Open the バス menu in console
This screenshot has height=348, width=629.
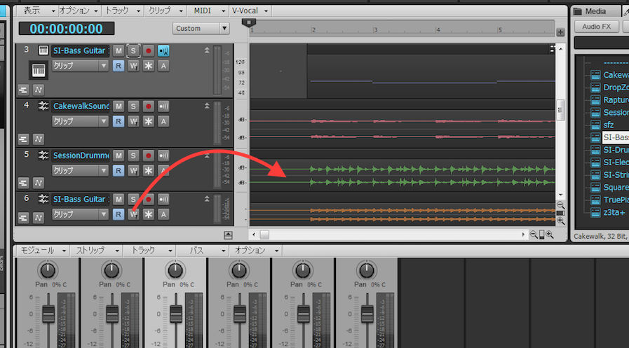(x=201, y=250)
